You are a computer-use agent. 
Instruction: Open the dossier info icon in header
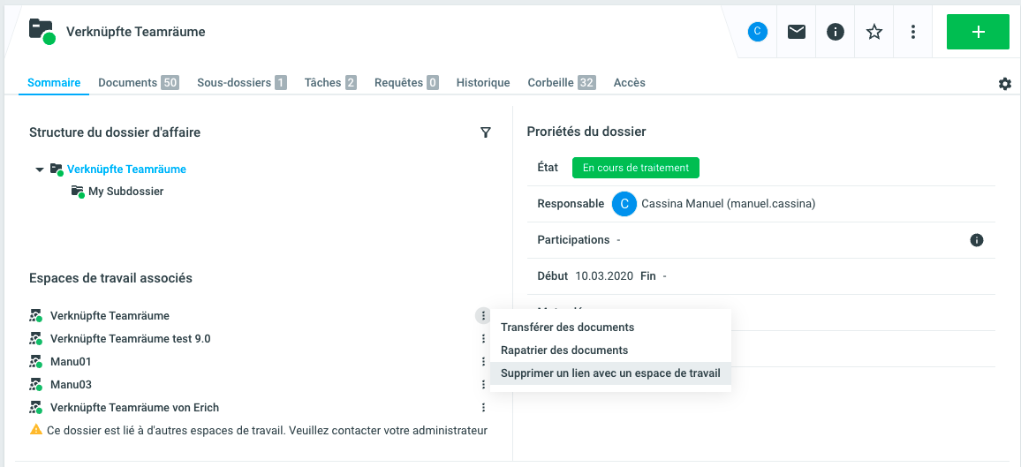(x=836, y=32)
